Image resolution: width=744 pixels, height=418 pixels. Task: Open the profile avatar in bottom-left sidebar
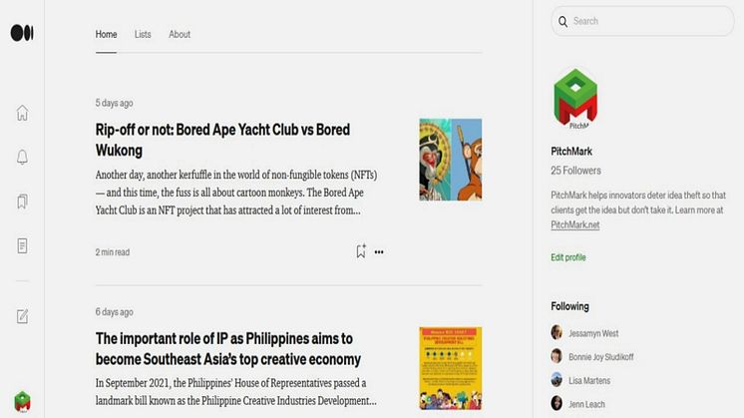point(22,401)
